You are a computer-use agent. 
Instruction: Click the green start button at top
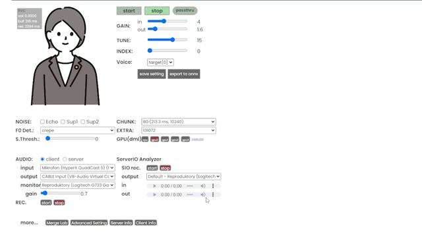coord(129,11)
